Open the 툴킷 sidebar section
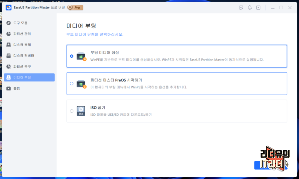This screenshot has width=299, height=179. tap(29, 89)
